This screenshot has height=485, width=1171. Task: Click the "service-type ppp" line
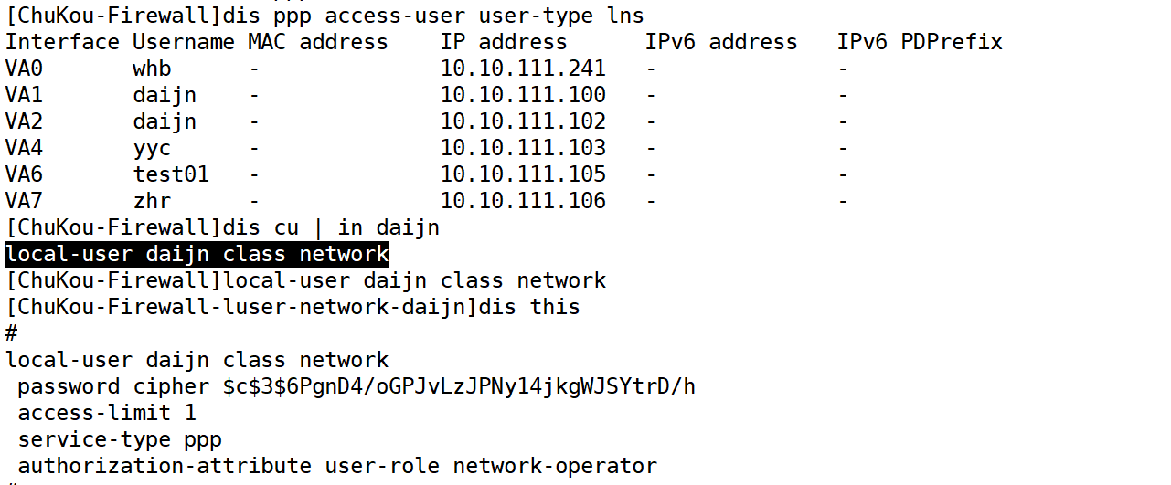pyautogui.click(x=120, y=439)
